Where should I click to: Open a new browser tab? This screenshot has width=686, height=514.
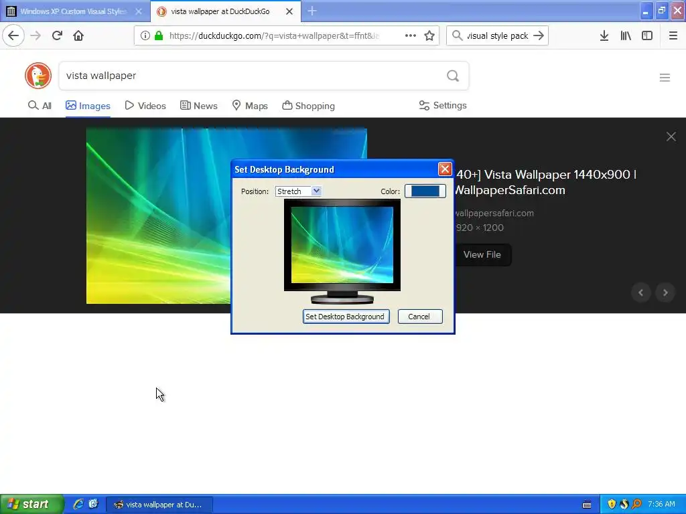pyautogui.click(x=312, y=11)
